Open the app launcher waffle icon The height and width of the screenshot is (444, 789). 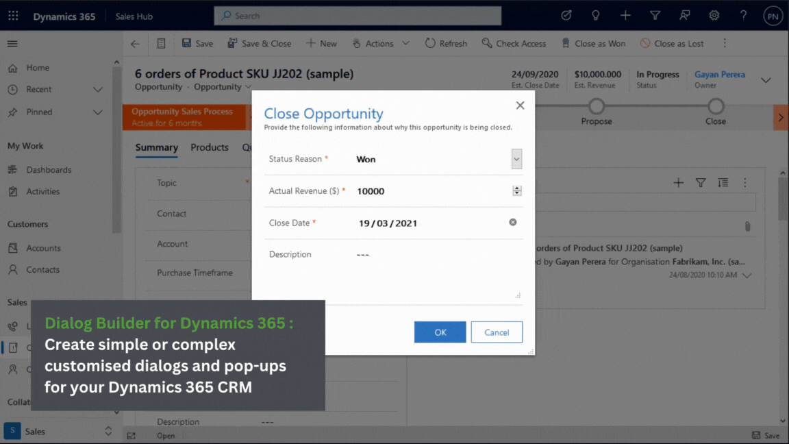[13, 16]
